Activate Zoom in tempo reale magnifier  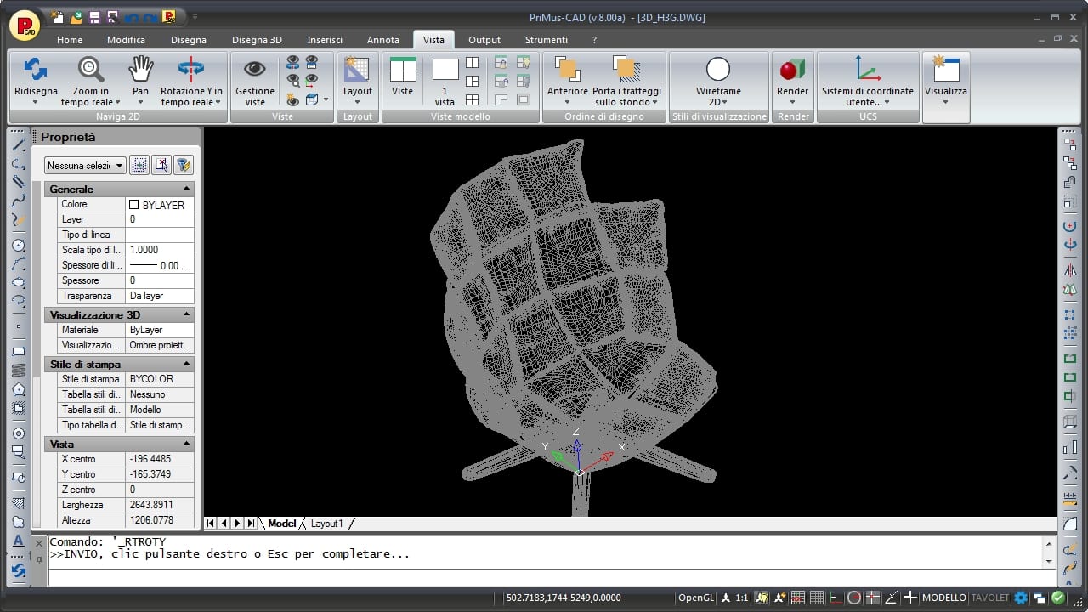90,70
